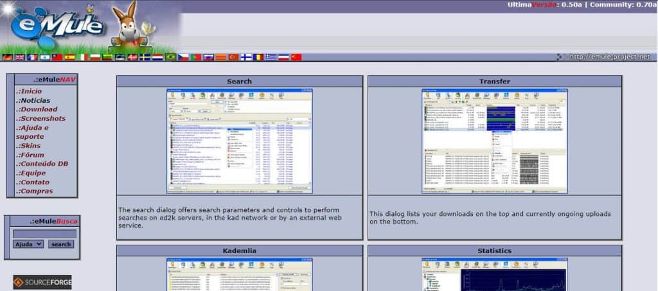Open the Equipe page
The image size is (658, 291).
31,173
